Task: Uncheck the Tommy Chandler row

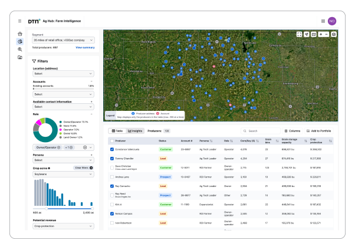Action: click(112, 159)
